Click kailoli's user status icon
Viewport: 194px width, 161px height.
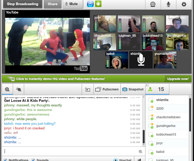[151, 152]
